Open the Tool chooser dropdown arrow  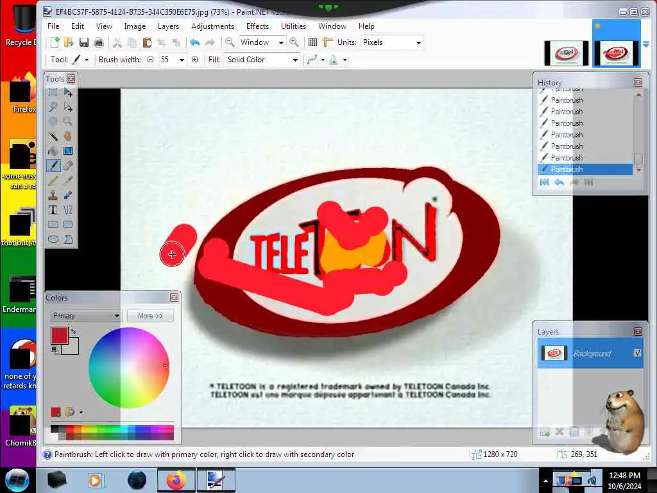[87, 60]
